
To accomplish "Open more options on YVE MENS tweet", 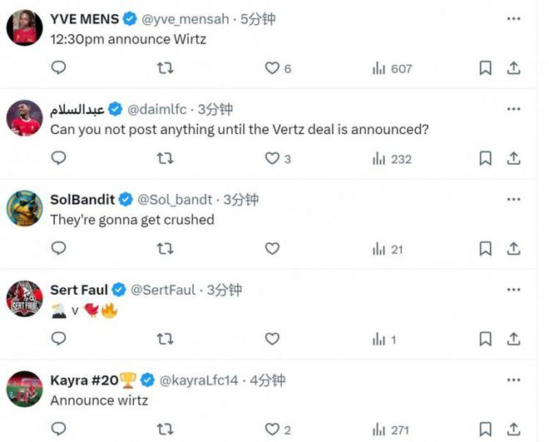I will point(513,18).
